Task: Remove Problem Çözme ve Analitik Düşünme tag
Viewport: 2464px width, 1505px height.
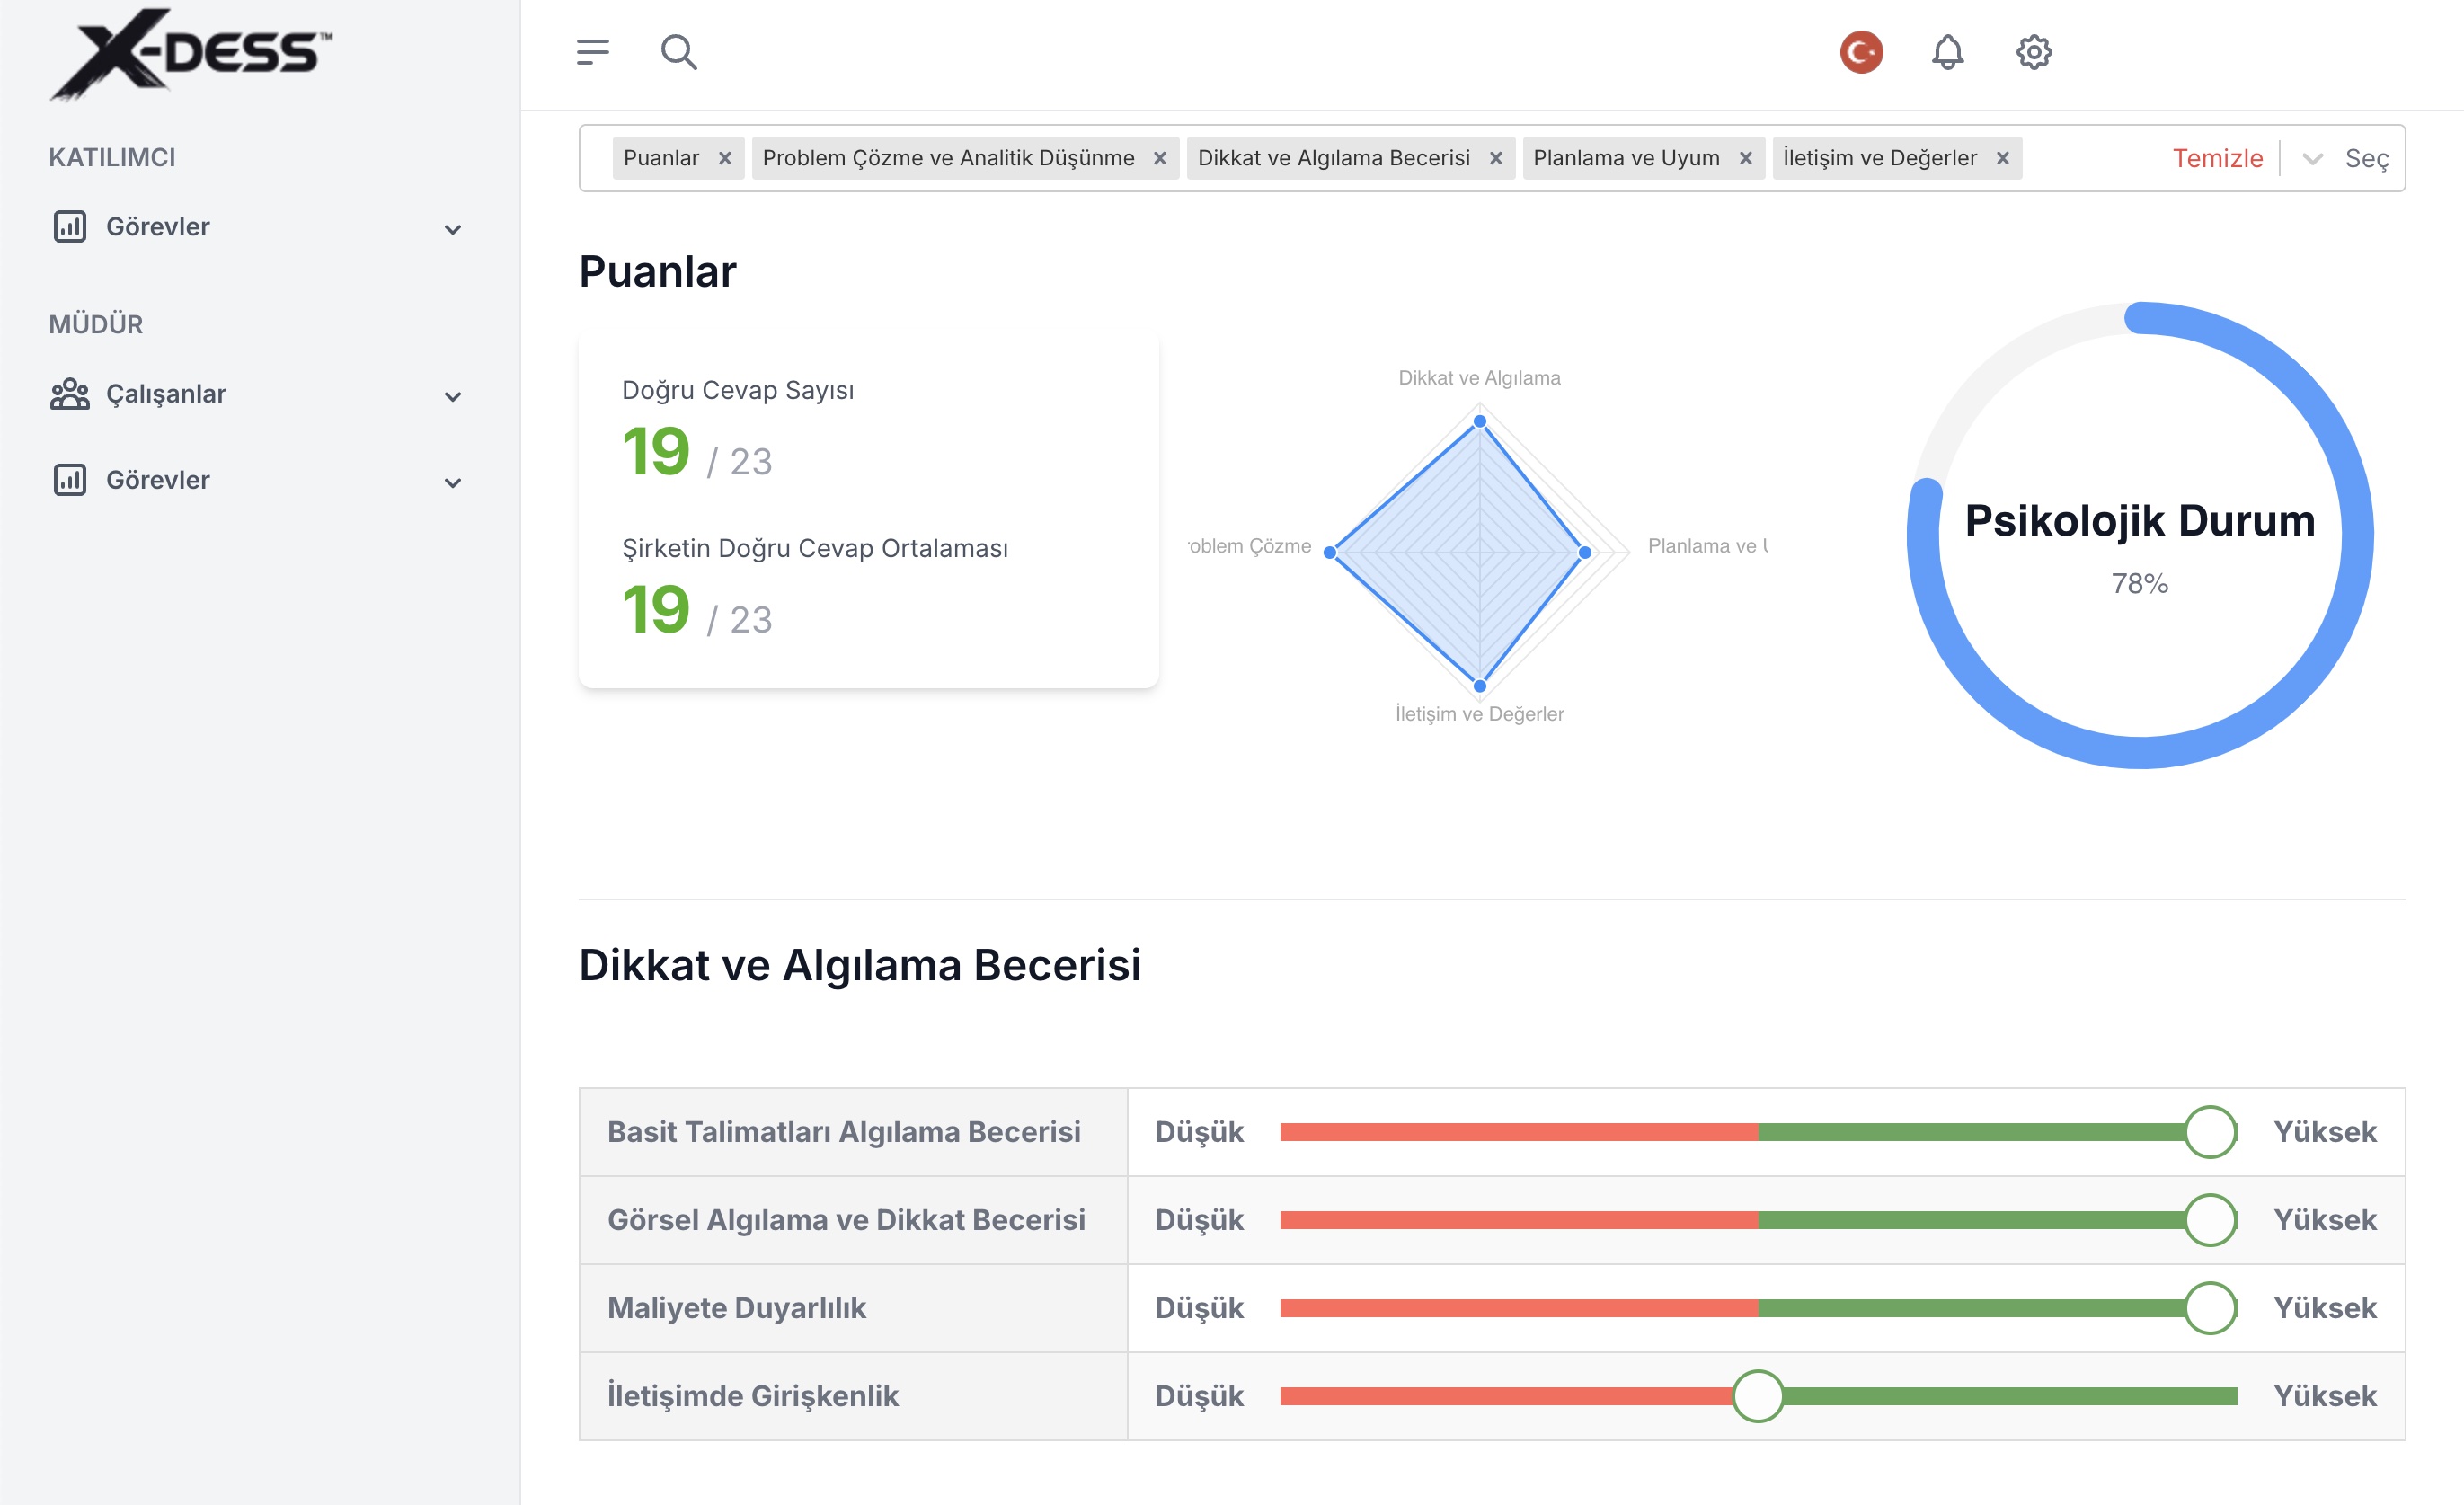Action: click(1159, 159)
